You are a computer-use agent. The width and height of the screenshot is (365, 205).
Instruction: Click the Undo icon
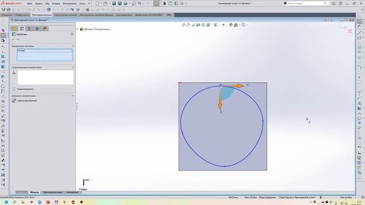(139, 3)
